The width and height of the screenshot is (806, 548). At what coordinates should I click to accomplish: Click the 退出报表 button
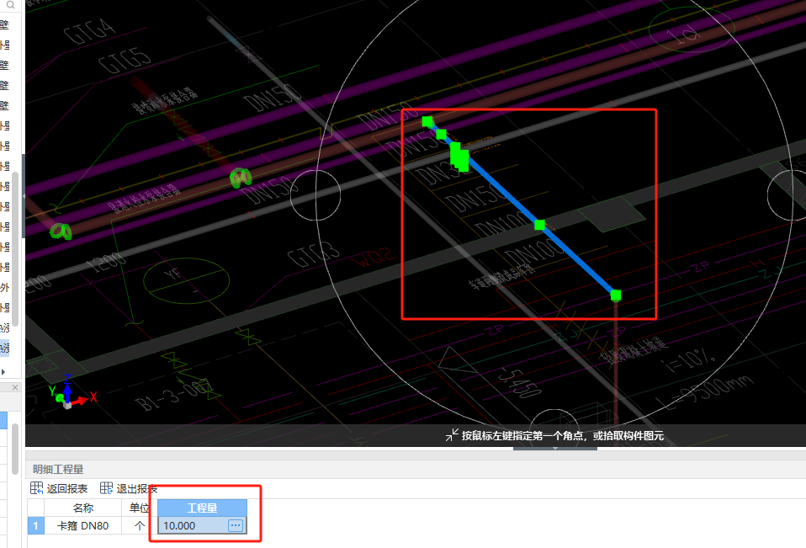(129, 488)
